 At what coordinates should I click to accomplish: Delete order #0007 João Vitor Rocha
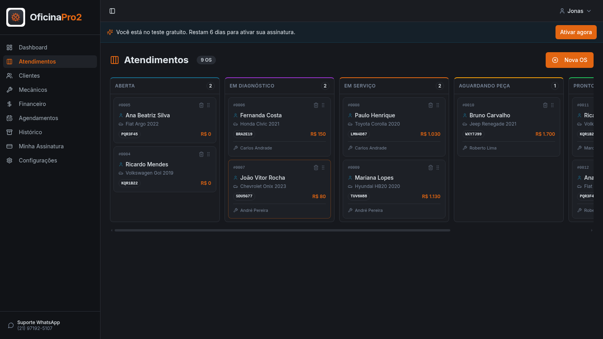point(316,168)
